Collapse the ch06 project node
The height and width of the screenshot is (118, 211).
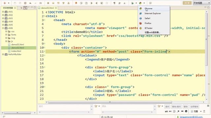(3, 28)
